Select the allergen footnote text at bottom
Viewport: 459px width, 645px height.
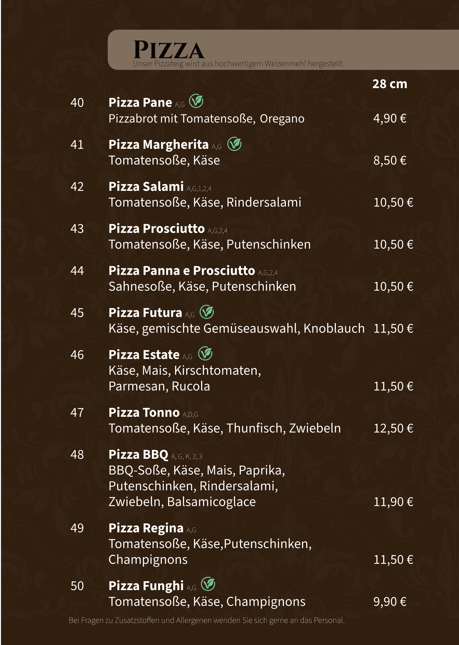tap(207, 620)
